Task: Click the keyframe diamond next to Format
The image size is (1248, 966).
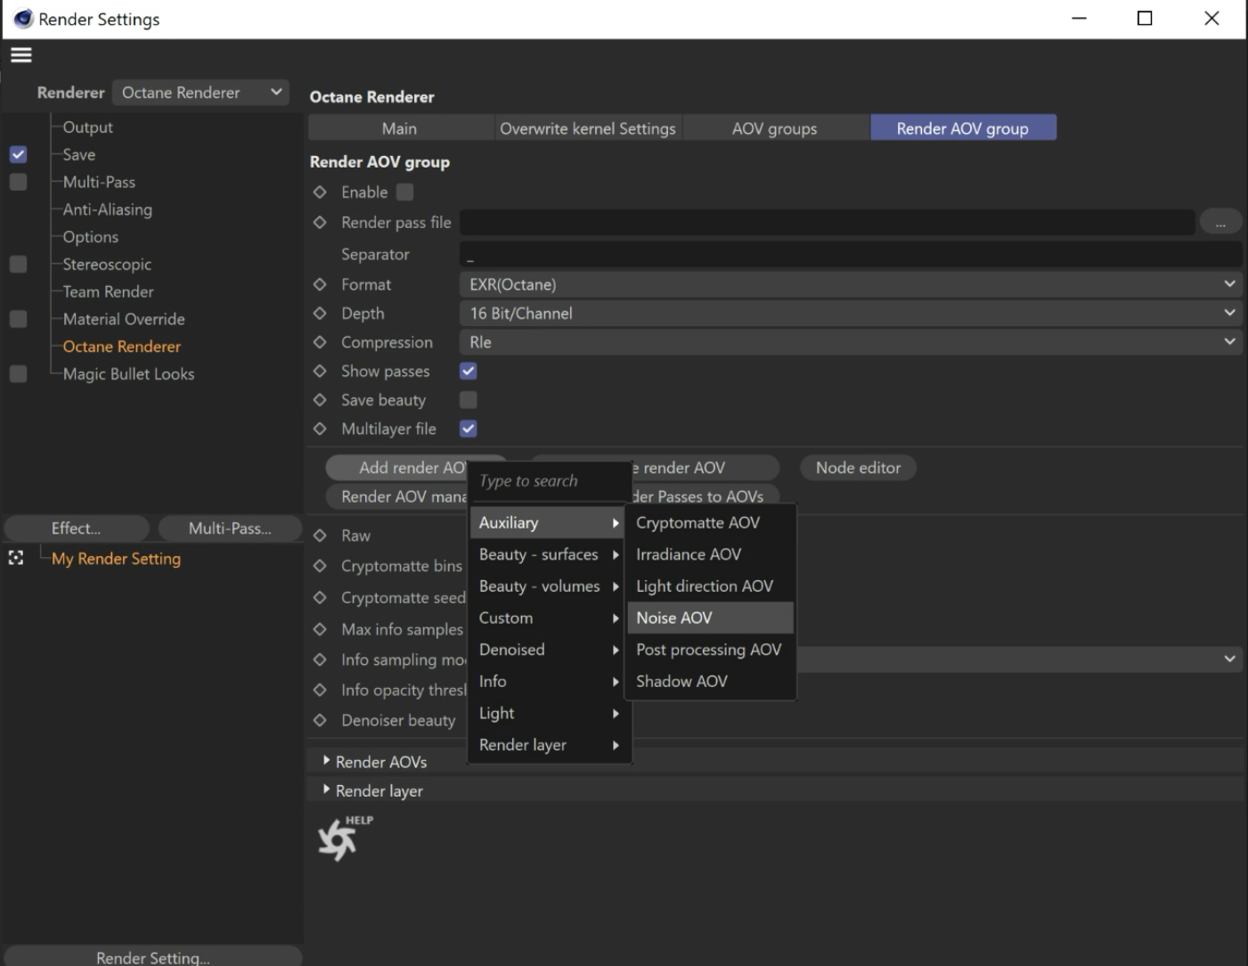Action: (x=320, y=284)
